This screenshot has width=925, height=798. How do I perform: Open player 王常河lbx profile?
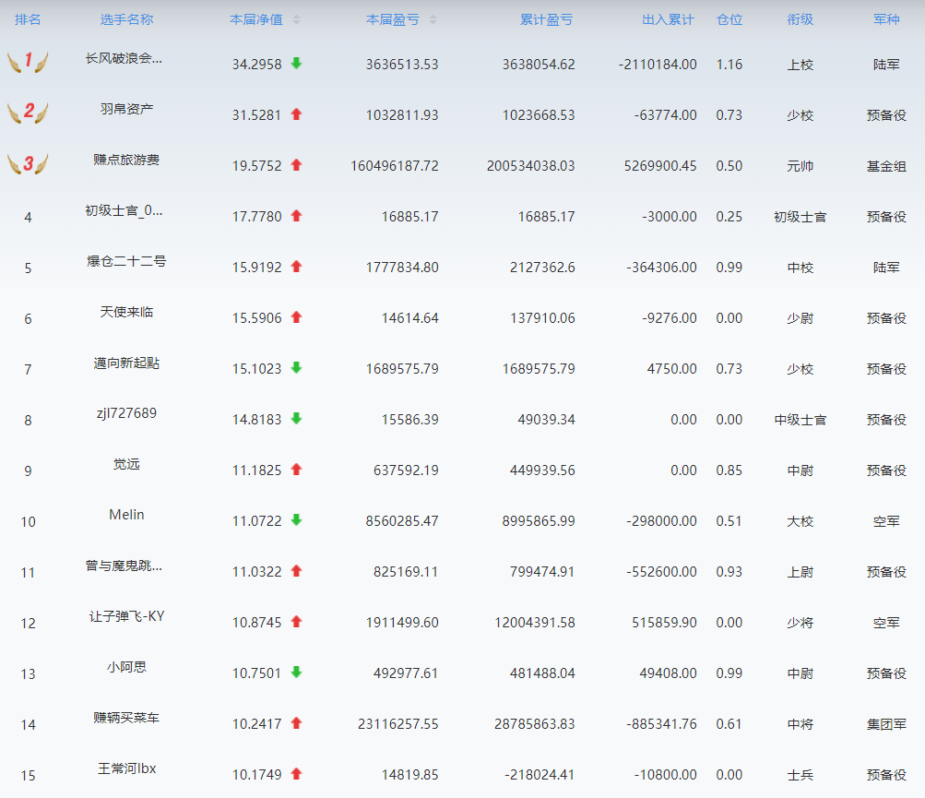point(126,769)
